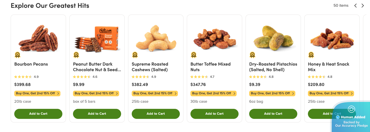370x132 pixels.
Task: Click the award badge on Peanut Butter bars
Action: (76, 55)
